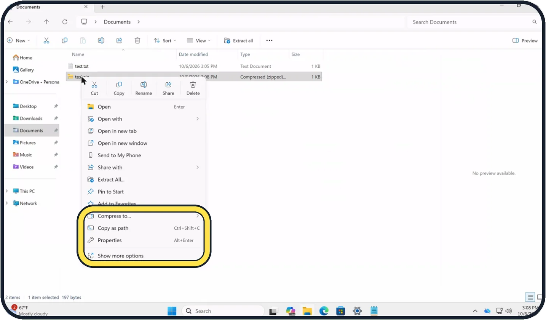Open a new tab with the plus button

click(102, 7)
